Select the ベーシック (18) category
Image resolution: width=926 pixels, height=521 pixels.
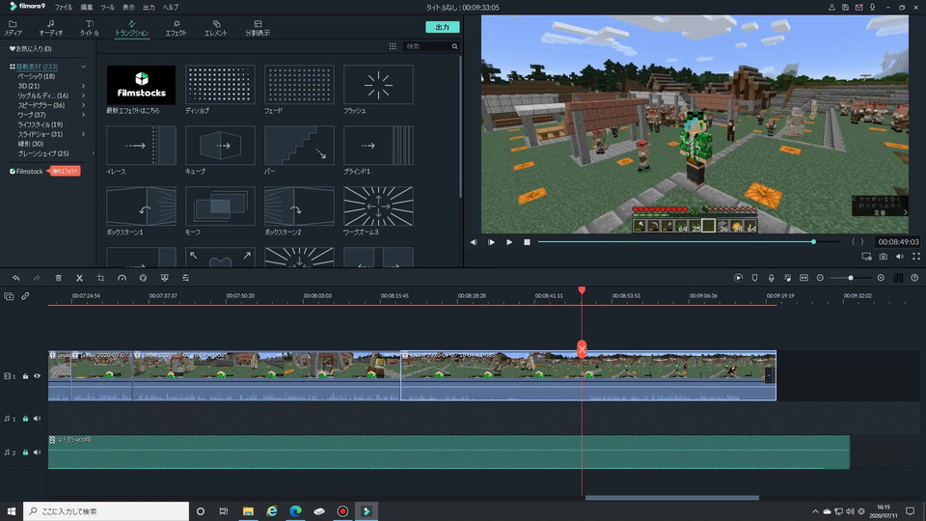(36, 76)
